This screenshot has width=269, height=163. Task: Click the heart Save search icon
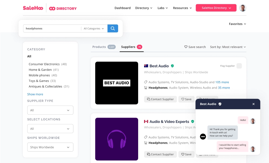[185, 47]
